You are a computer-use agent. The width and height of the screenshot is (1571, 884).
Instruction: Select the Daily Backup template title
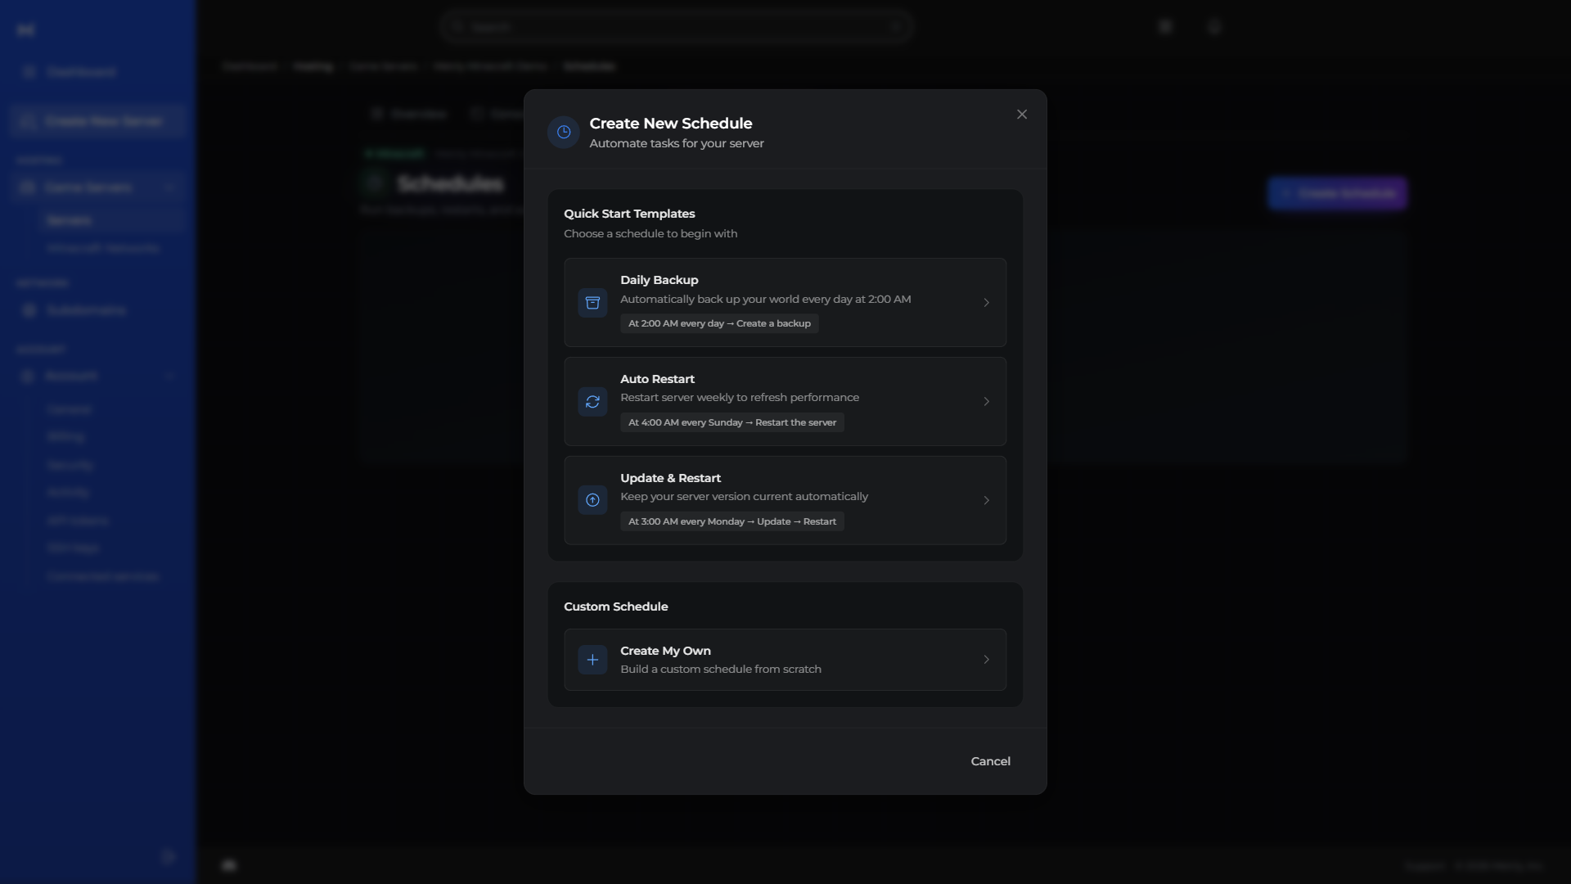(659, 280)
